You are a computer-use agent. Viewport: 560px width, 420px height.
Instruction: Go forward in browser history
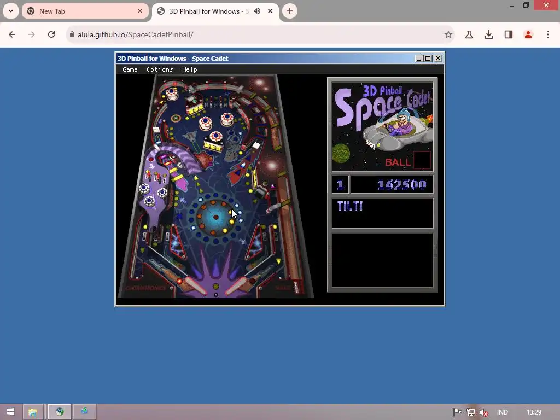(x=32, y=34)
